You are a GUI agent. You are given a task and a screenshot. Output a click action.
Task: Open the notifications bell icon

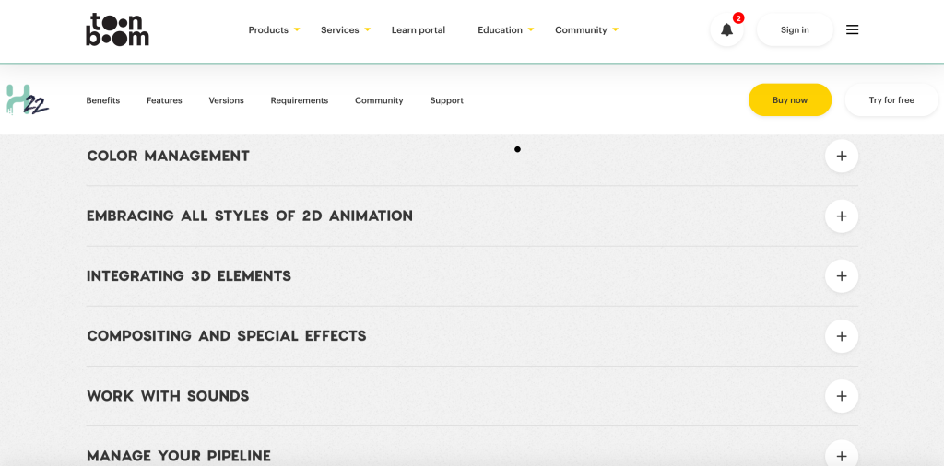726,29
